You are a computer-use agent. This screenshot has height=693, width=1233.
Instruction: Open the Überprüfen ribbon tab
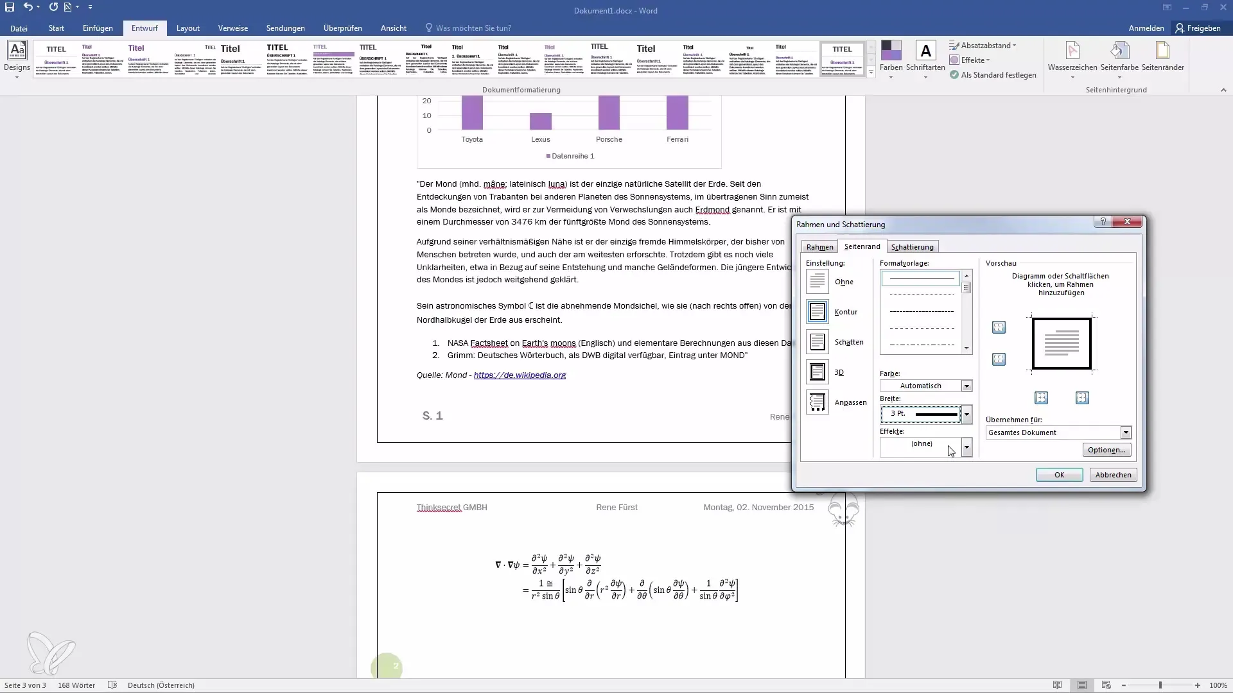[343, 28]
